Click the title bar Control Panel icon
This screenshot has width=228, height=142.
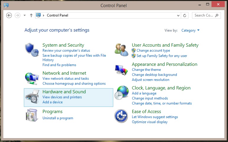point(6,5)
